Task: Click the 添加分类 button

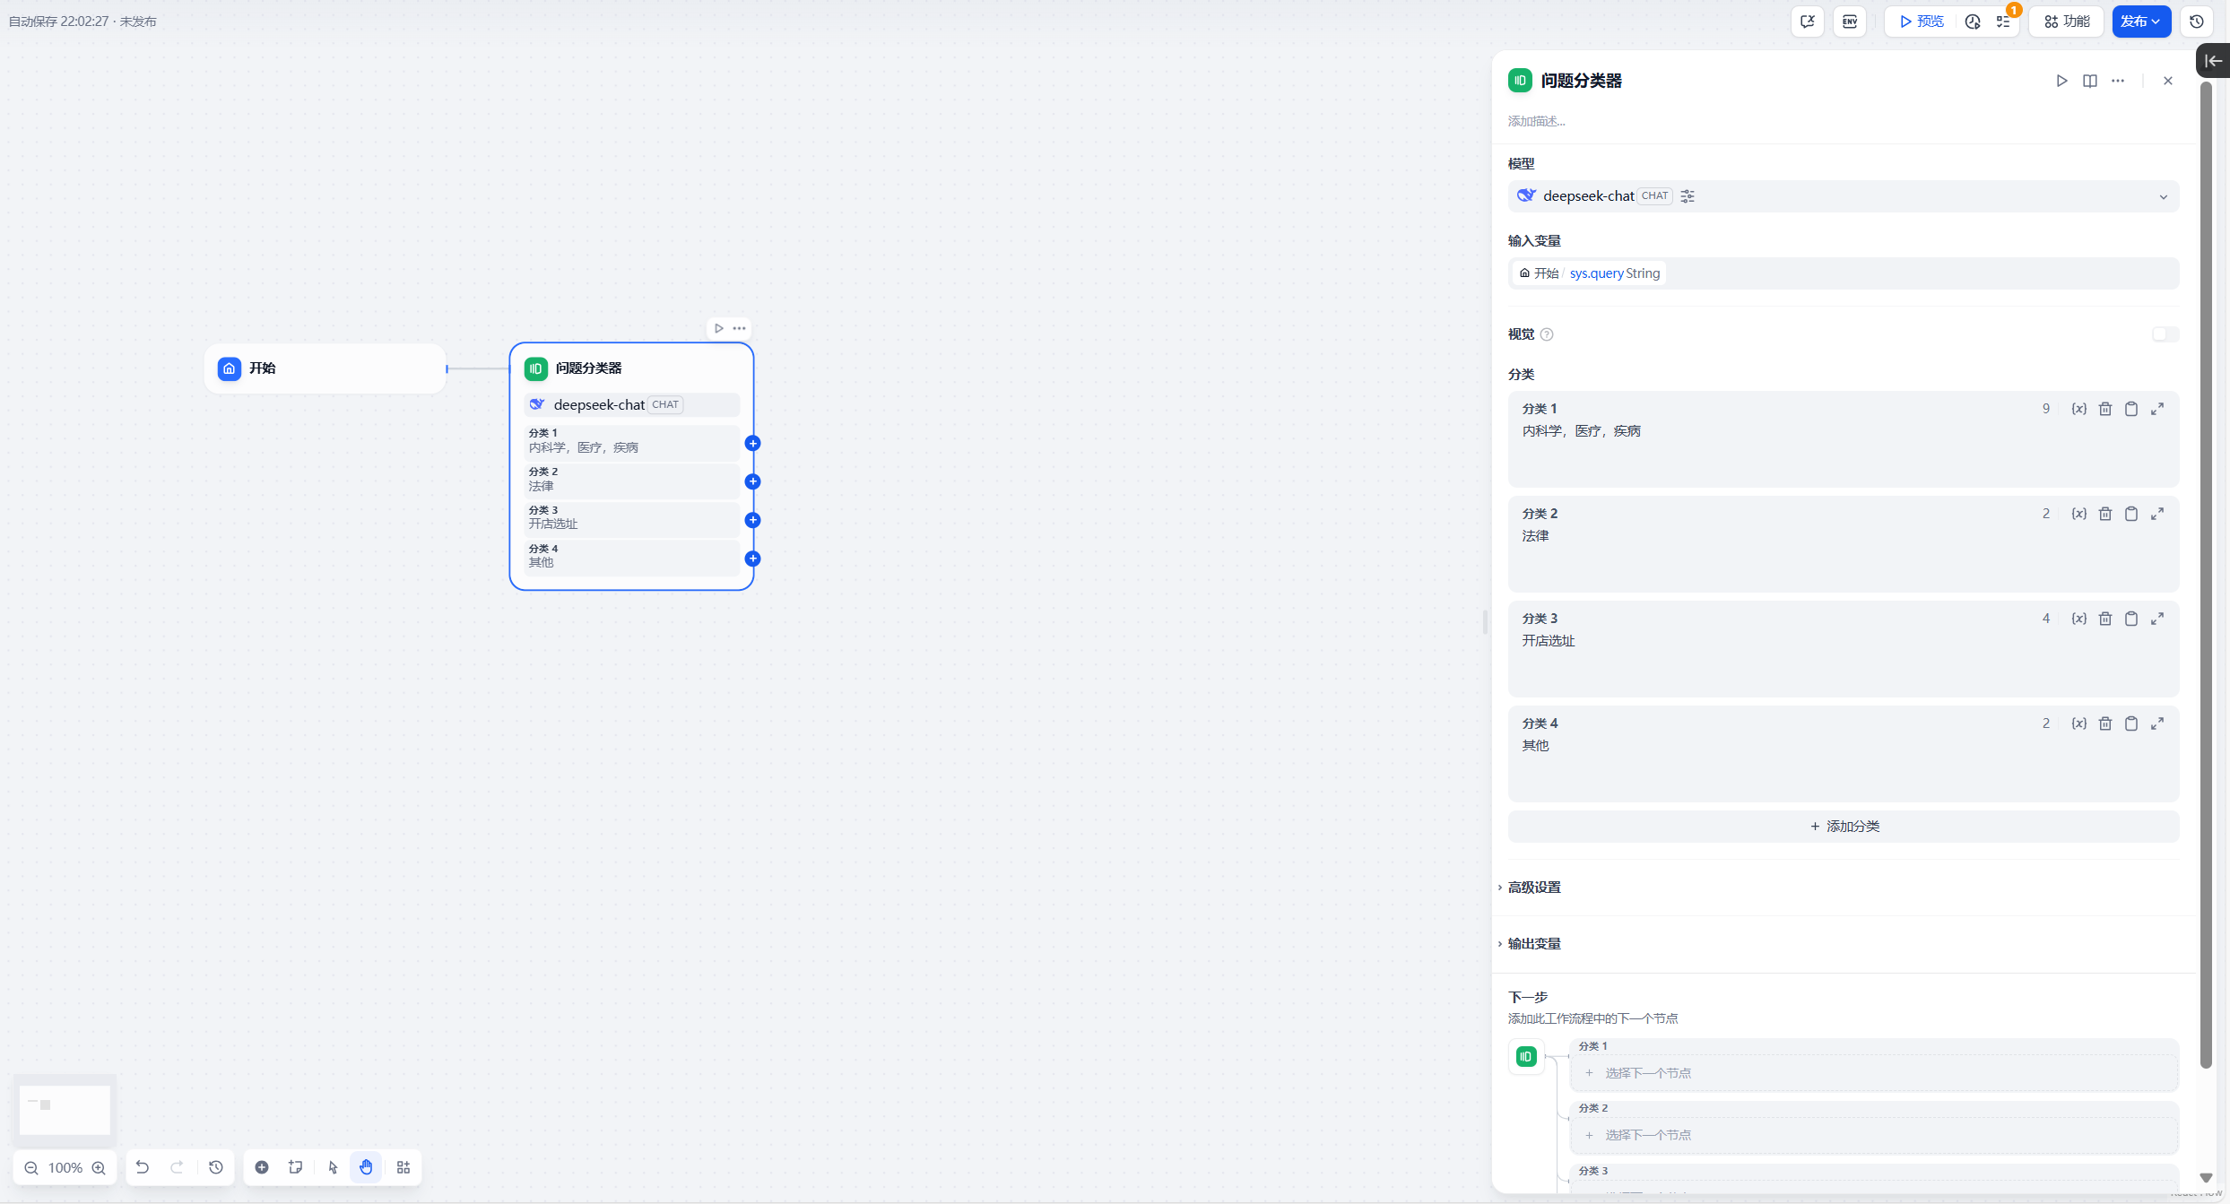Action: [1844, 827]
